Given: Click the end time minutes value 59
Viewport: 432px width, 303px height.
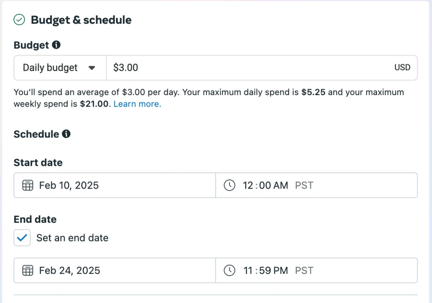Looking at the screenshot, I should point(265,270).
